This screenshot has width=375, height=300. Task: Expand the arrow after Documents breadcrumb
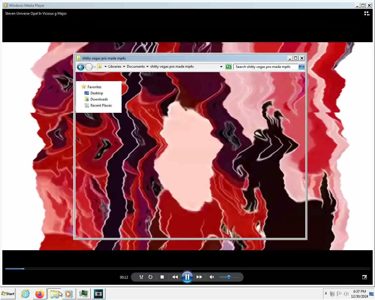tap(147, 67)
